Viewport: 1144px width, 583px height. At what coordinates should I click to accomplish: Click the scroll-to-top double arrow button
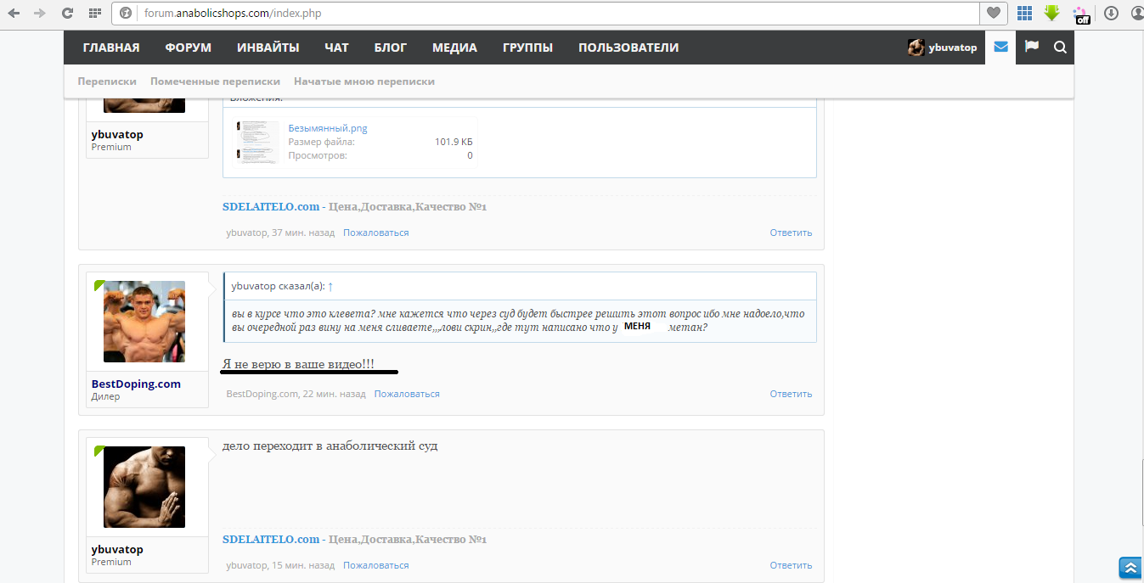1130,568
